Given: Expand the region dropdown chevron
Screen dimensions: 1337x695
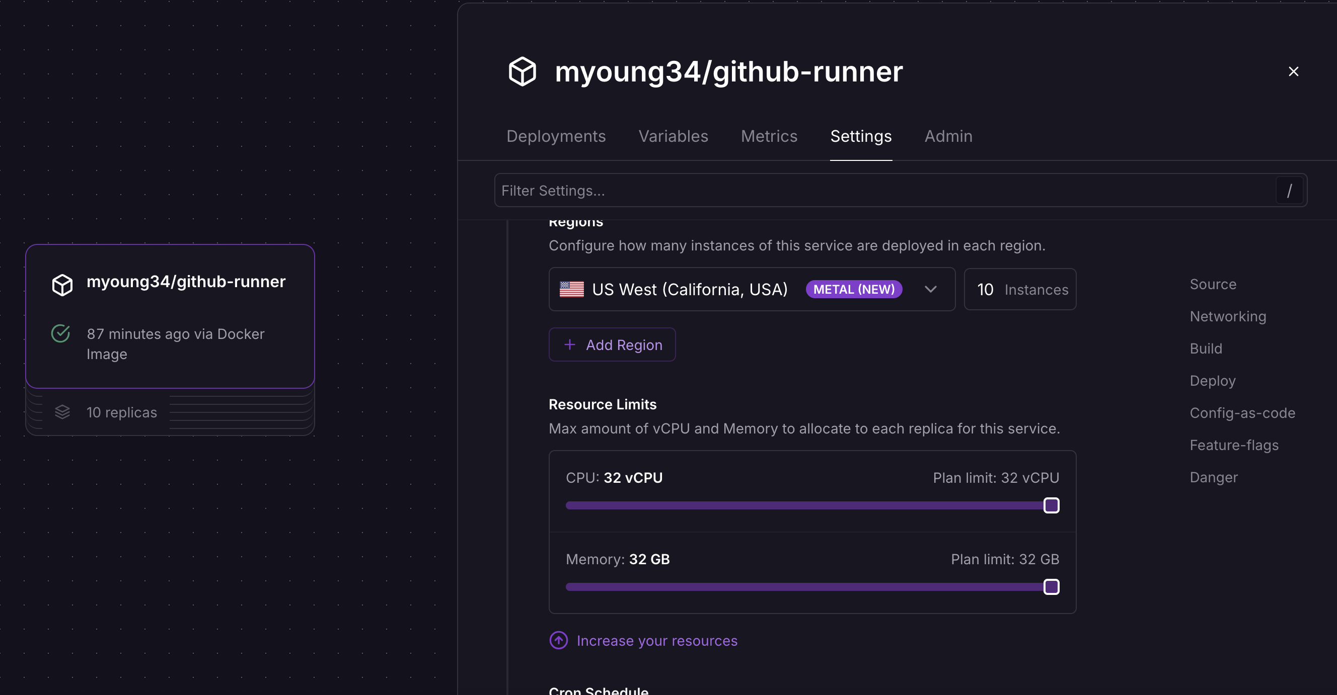Looking at the screenshot, I should click(930, 289).
